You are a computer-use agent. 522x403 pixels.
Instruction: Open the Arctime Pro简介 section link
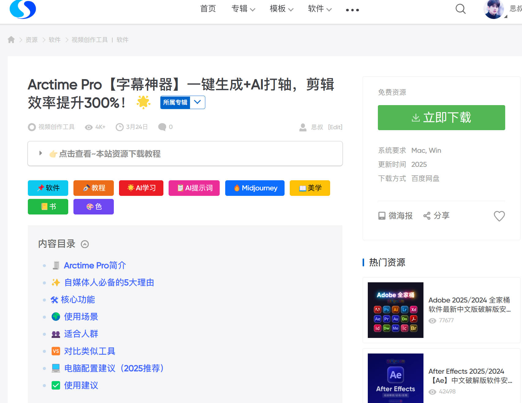[x=95, y=265]
